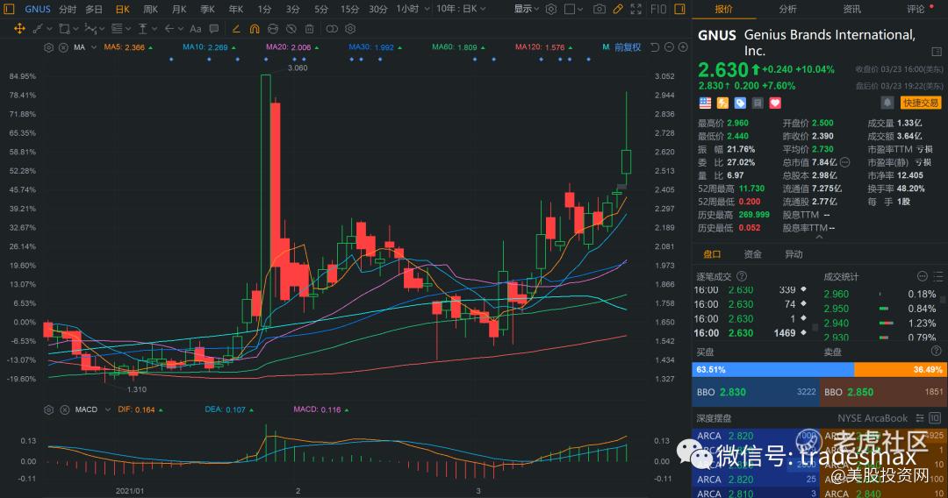Add a comment bubble annotation

point(214,28)
